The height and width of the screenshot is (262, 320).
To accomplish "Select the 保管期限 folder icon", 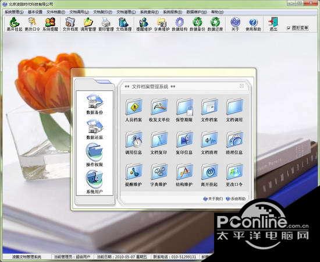I will click(184, 110).
